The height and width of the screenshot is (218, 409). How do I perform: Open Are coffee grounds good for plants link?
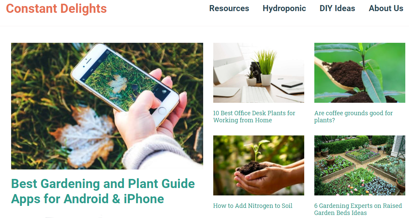(353, 117)
